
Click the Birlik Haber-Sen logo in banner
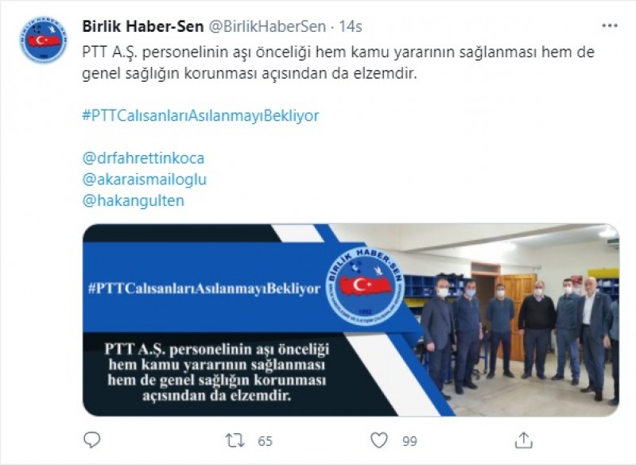[x=366, y=286]
